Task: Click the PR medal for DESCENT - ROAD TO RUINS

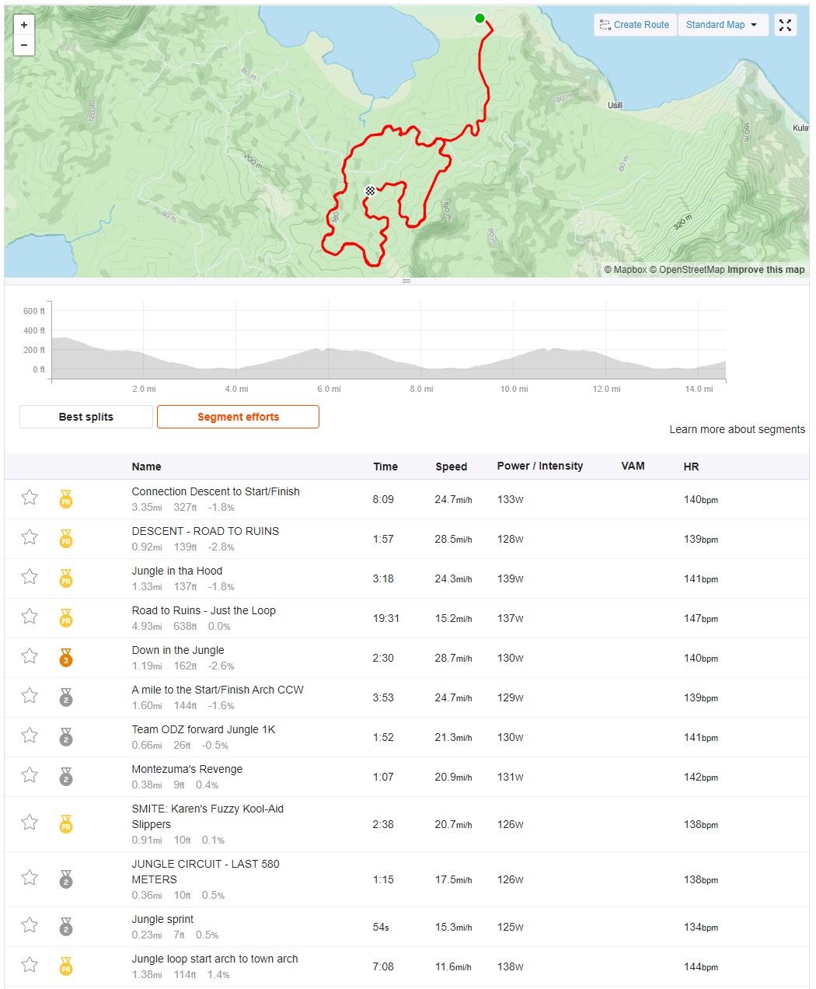Action: [66, 539]
